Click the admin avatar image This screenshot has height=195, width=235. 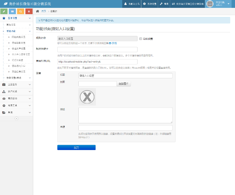210,4
